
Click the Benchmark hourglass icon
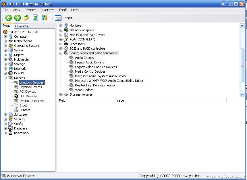click(11, 133)
